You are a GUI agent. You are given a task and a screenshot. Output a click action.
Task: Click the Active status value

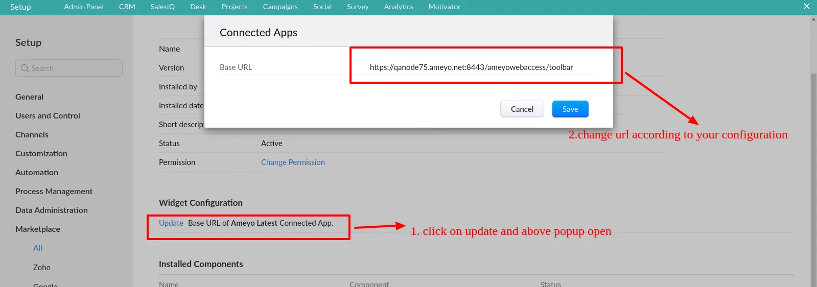(x=272, y=143)
